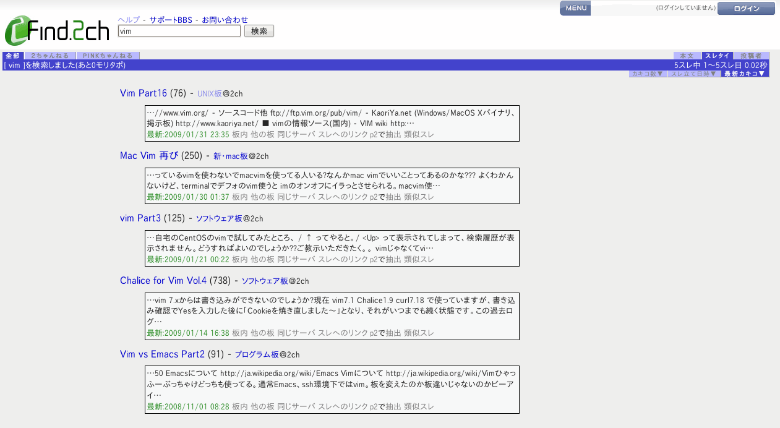Switch to the 投稿者 search tab

coord(752,55)
